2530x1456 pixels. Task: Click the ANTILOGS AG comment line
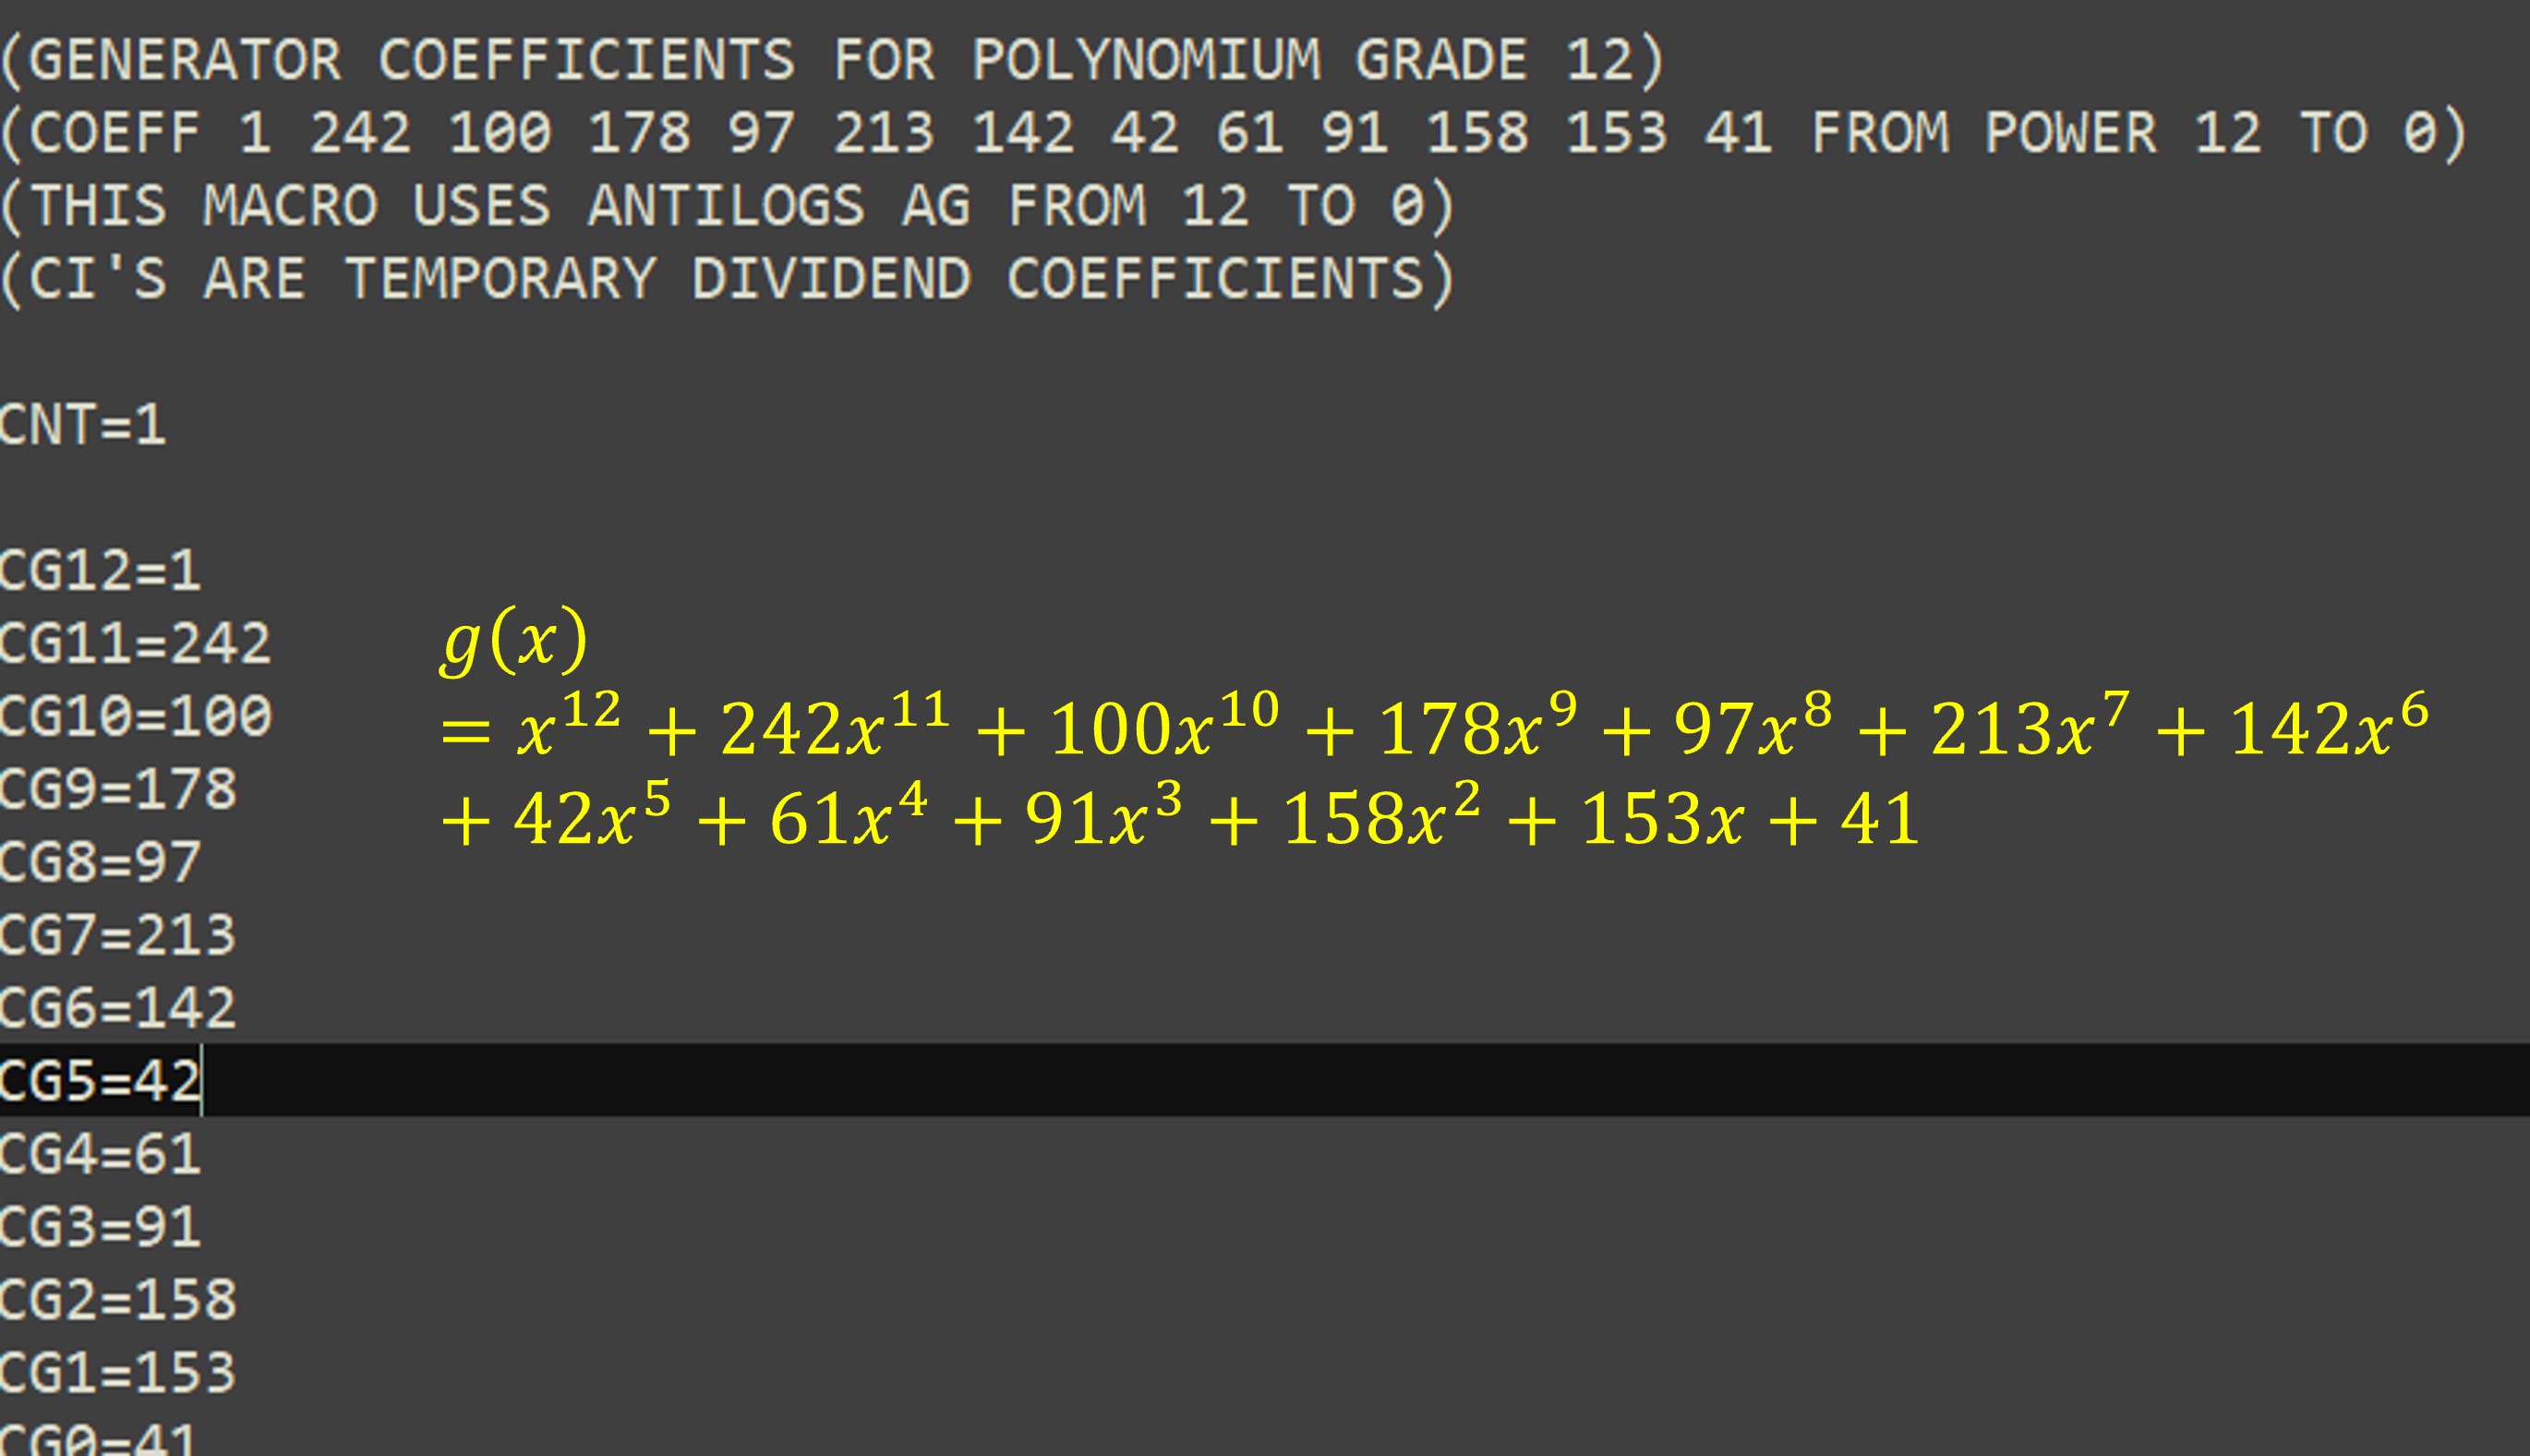point(727,206)
